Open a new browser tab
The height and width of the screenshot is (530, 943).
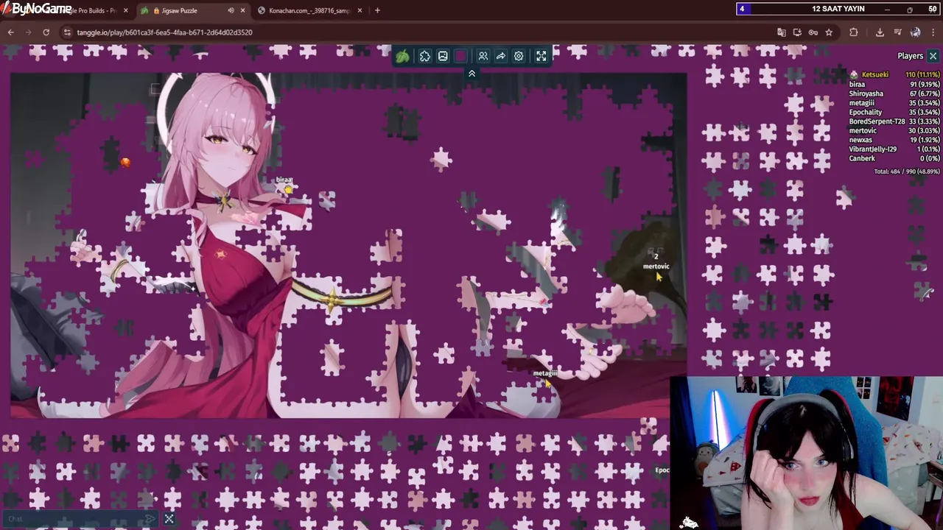[377, 10]
